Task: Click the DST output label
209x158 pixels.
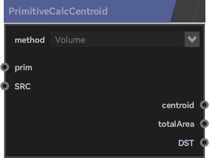Action: tap(186, 143)
